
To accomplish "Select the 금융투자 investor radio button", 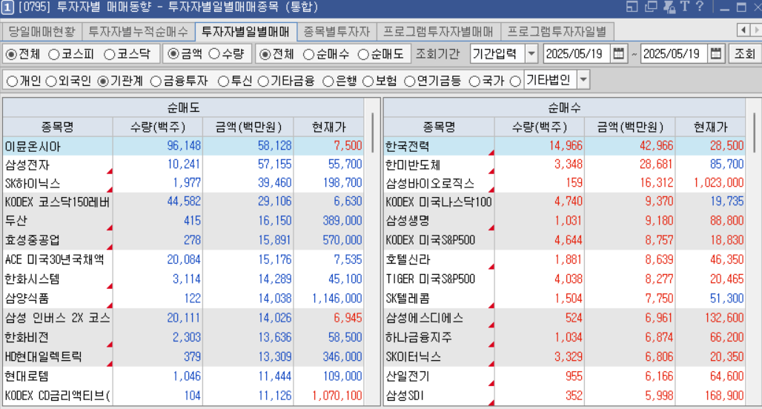I will (x=156, y=82).
